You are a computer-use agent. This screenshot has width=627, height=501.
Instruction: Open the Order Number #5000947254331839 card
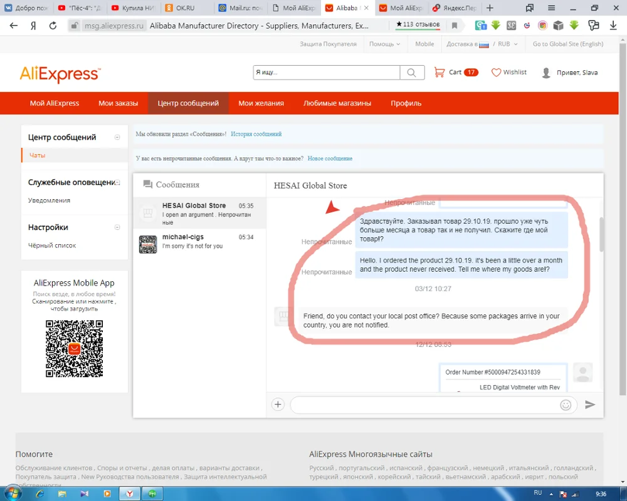[503, 378]
